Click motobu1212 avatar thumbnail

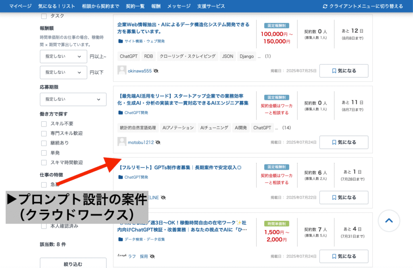(x=122, y=141)
